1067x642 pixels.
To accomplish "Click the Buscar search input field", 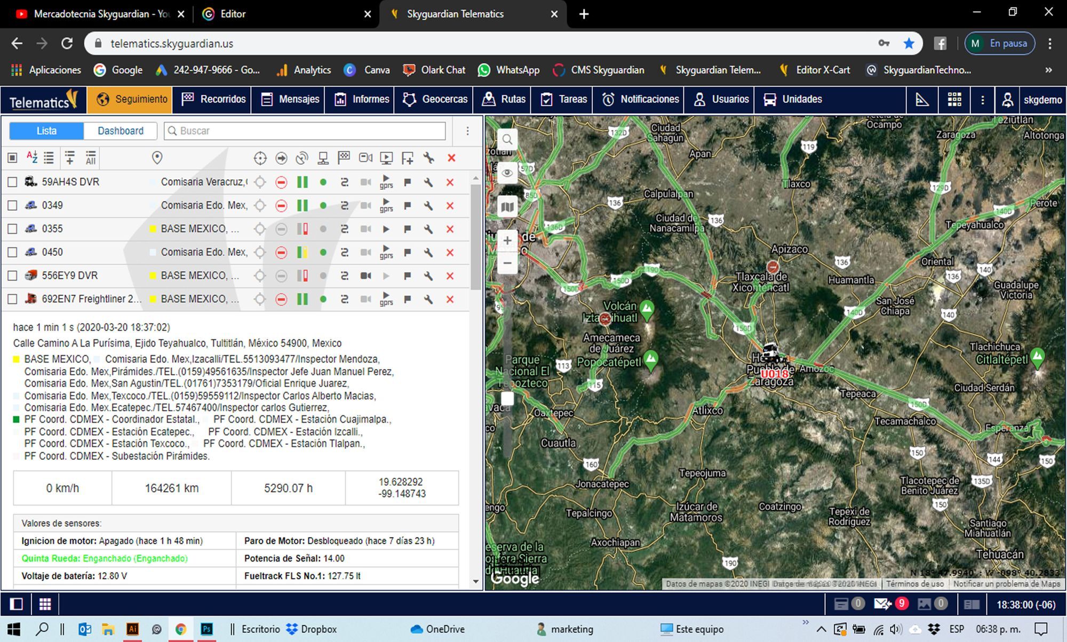I will tap(309, 131).
